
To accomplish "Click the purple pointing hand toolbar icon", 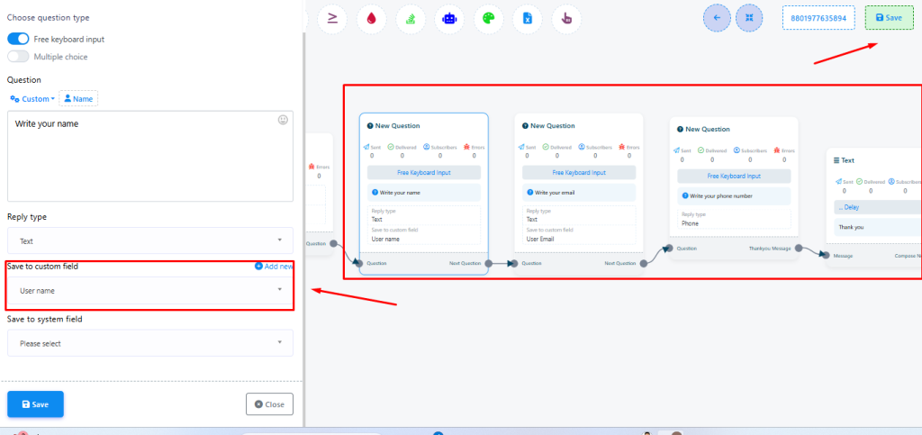I will pyautogui.click(x=567, y=18).
